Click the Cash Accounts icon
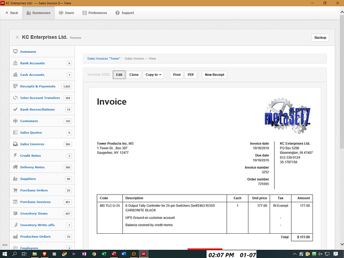 click(15, 75)
